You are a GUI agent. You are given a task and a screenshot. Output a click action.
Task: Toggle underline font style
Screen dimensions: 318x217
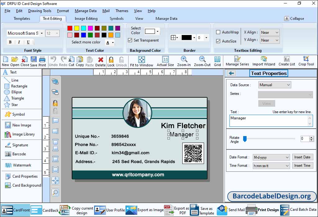(28, 42)
